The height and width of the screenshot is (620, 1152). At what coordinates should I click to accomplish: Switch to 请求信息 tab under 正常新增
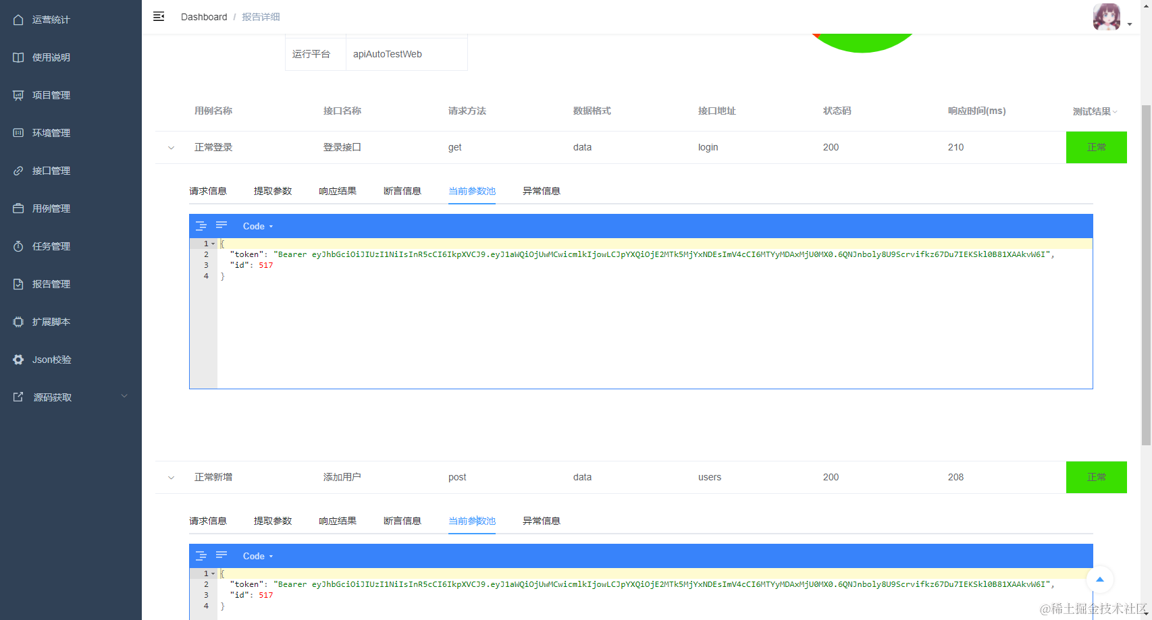point(208,521)
